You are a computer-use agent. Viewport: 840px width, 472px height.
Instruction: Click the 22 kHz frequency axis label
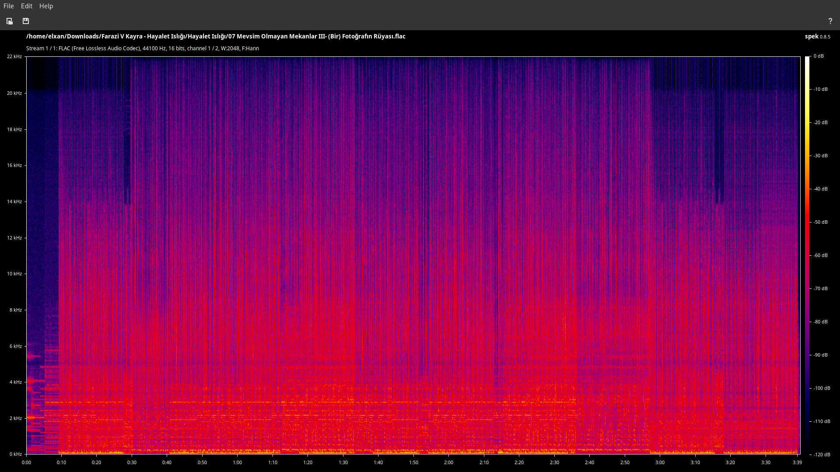(x=14, y=56)
